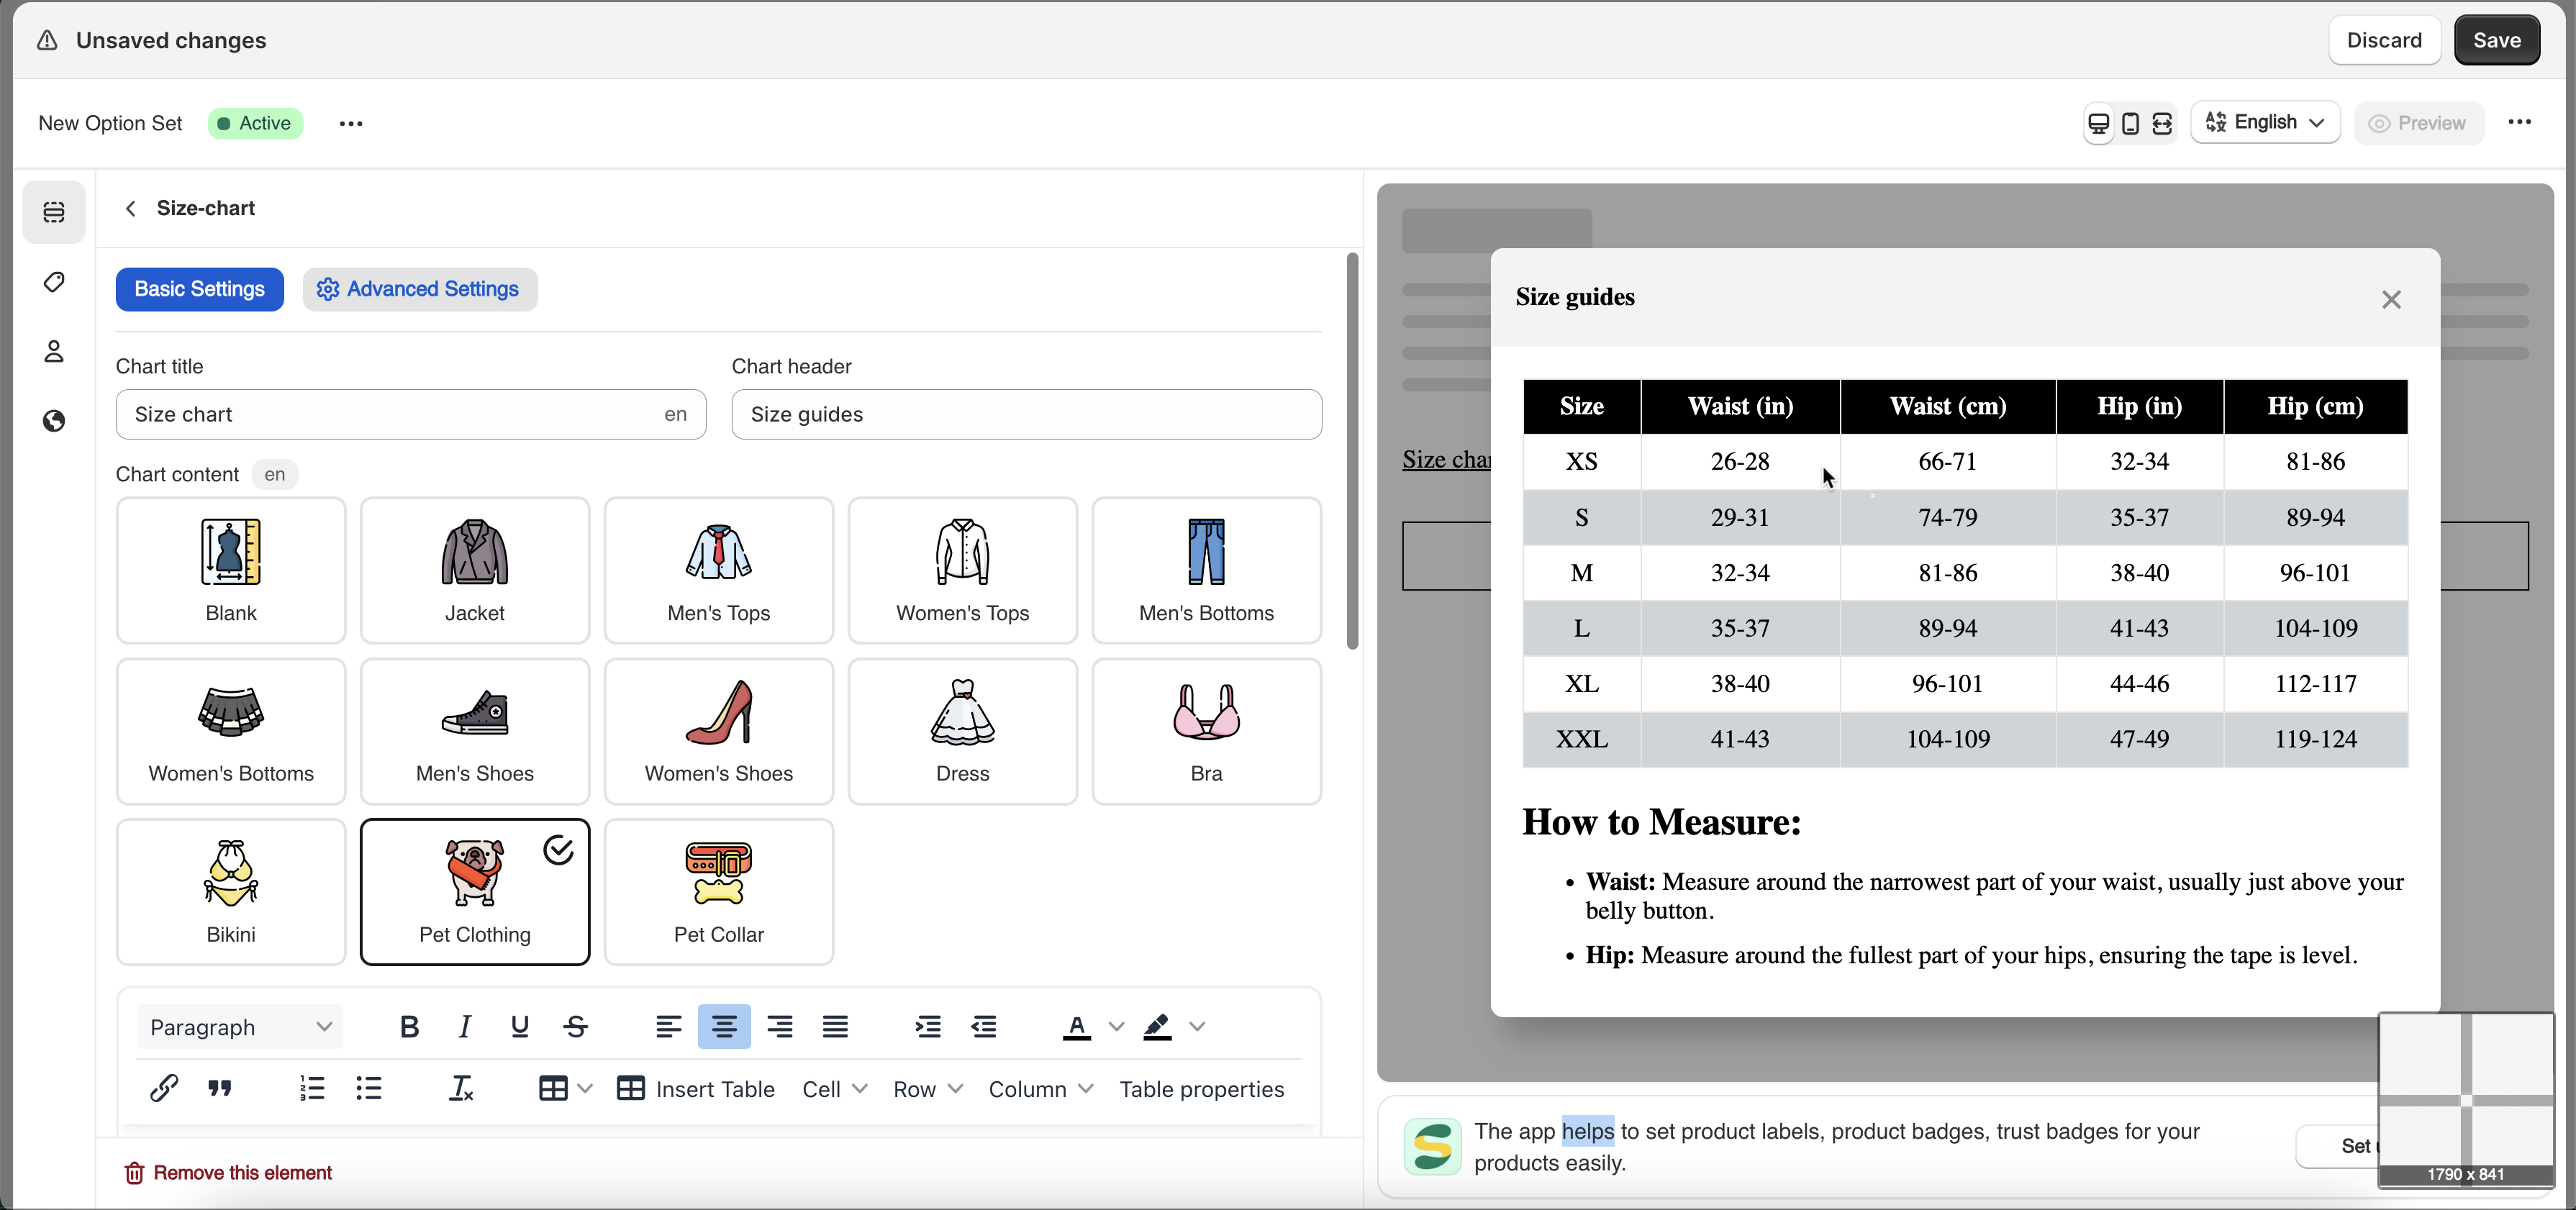Viewport: 2576px width, 1210px height.
Task: Apply italic formatting
Action: pyautogui.click(x=464, y=1027)
